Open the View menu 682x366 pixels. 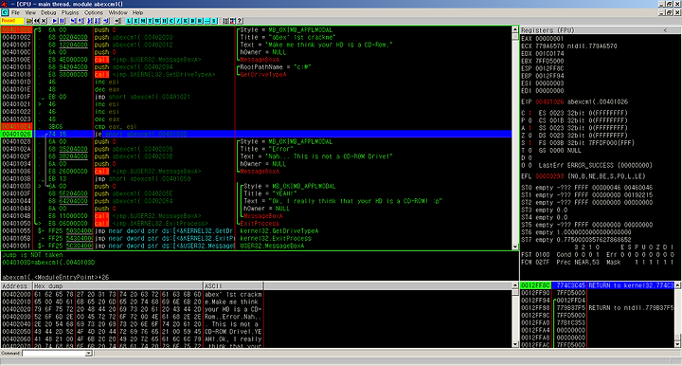(x=30, y=12)
